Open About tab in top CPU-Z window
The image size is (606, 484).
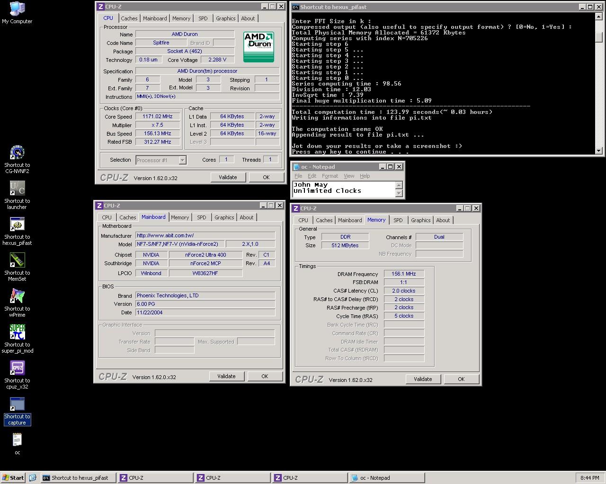(248, 18)
